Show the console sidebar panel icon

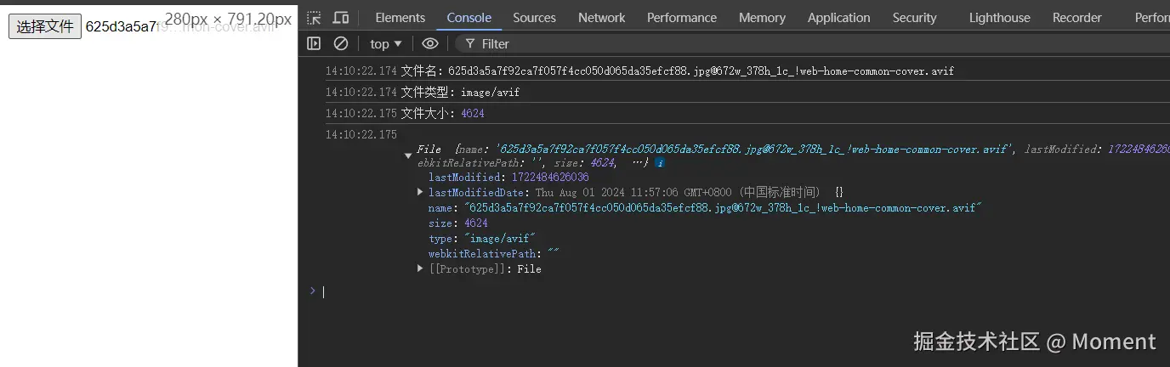click(x=314, y=43)
